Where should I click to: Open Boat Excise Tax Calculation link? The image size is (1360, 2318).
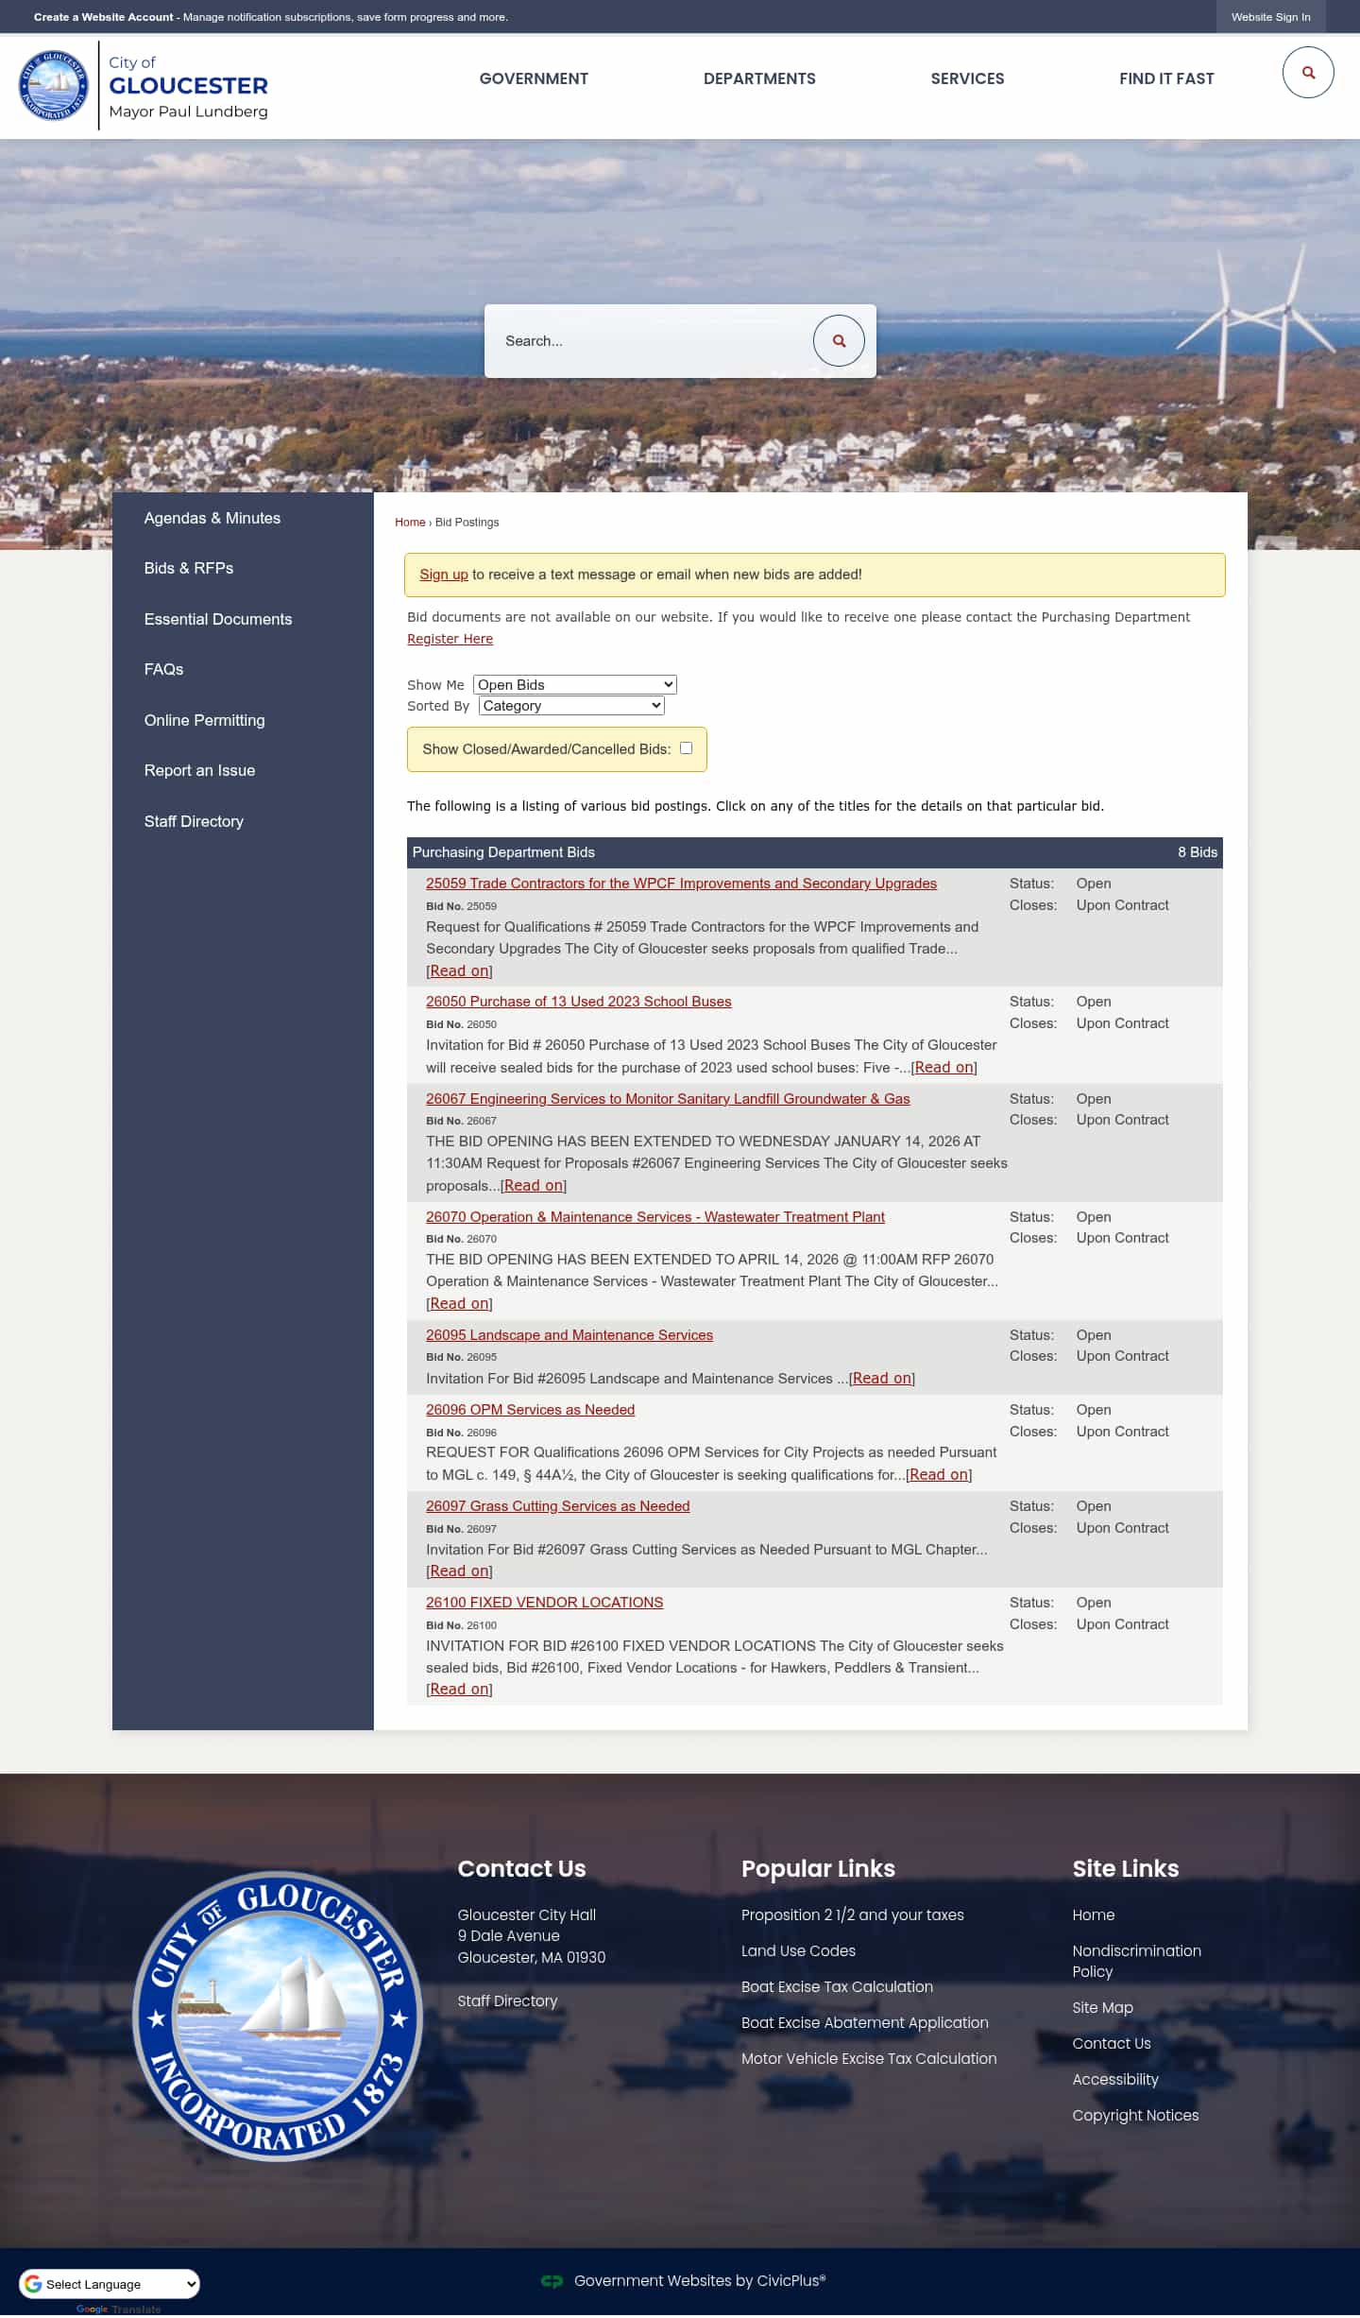click(x=837, y=1987)
